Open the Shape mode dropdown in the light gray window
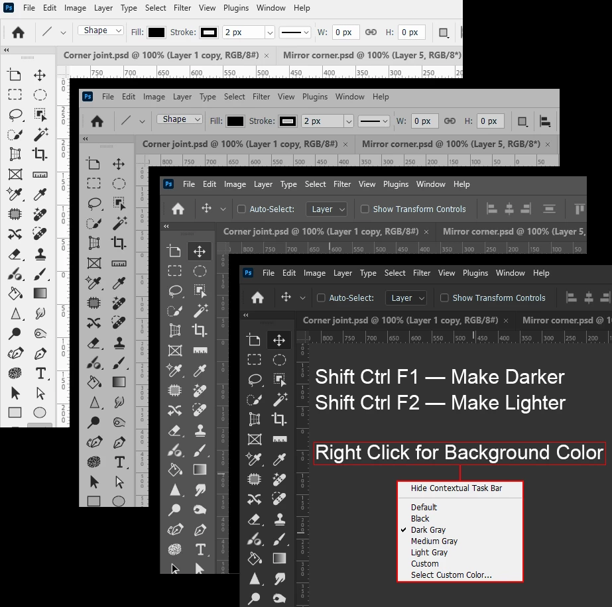 180,119
